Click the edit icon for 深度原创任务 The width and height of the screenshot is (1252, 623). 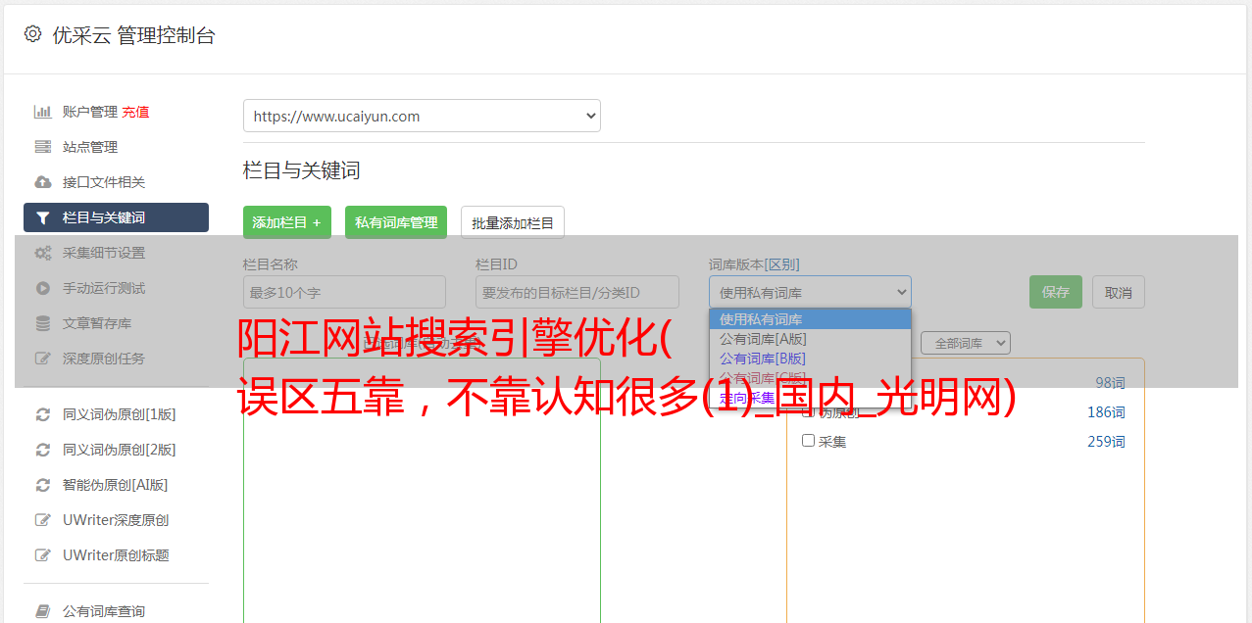42,359
